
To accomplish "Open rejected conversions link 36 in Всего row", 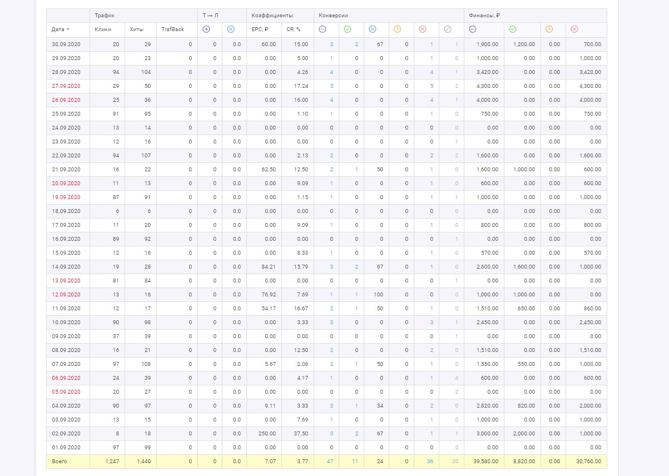I will [430, 461].
